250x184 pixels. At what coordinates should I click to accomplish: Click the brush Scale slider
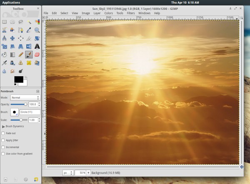click(19, 120)
